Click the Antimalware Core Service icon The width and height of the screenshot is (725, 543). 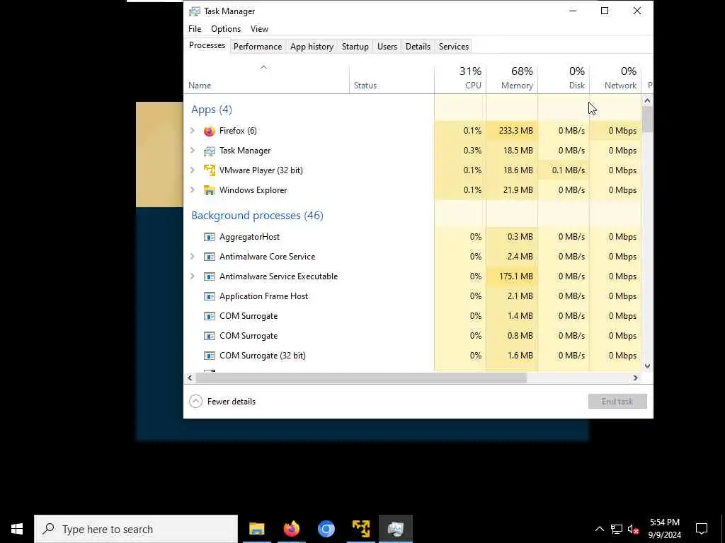tap(210, 257)
